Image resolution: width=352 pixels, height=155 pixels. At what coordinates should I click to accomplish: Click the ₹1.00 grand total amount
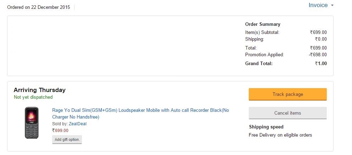321,63
